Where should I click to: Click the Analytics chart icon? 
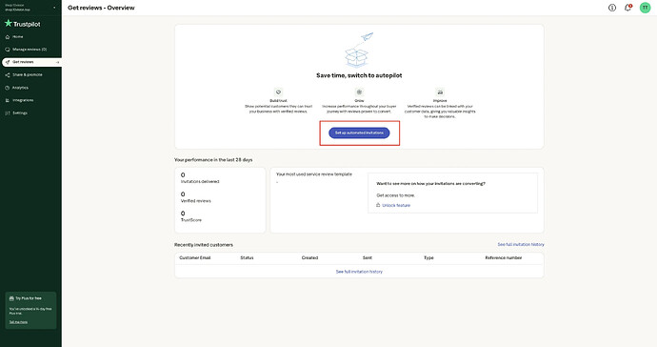pos(7,88)
